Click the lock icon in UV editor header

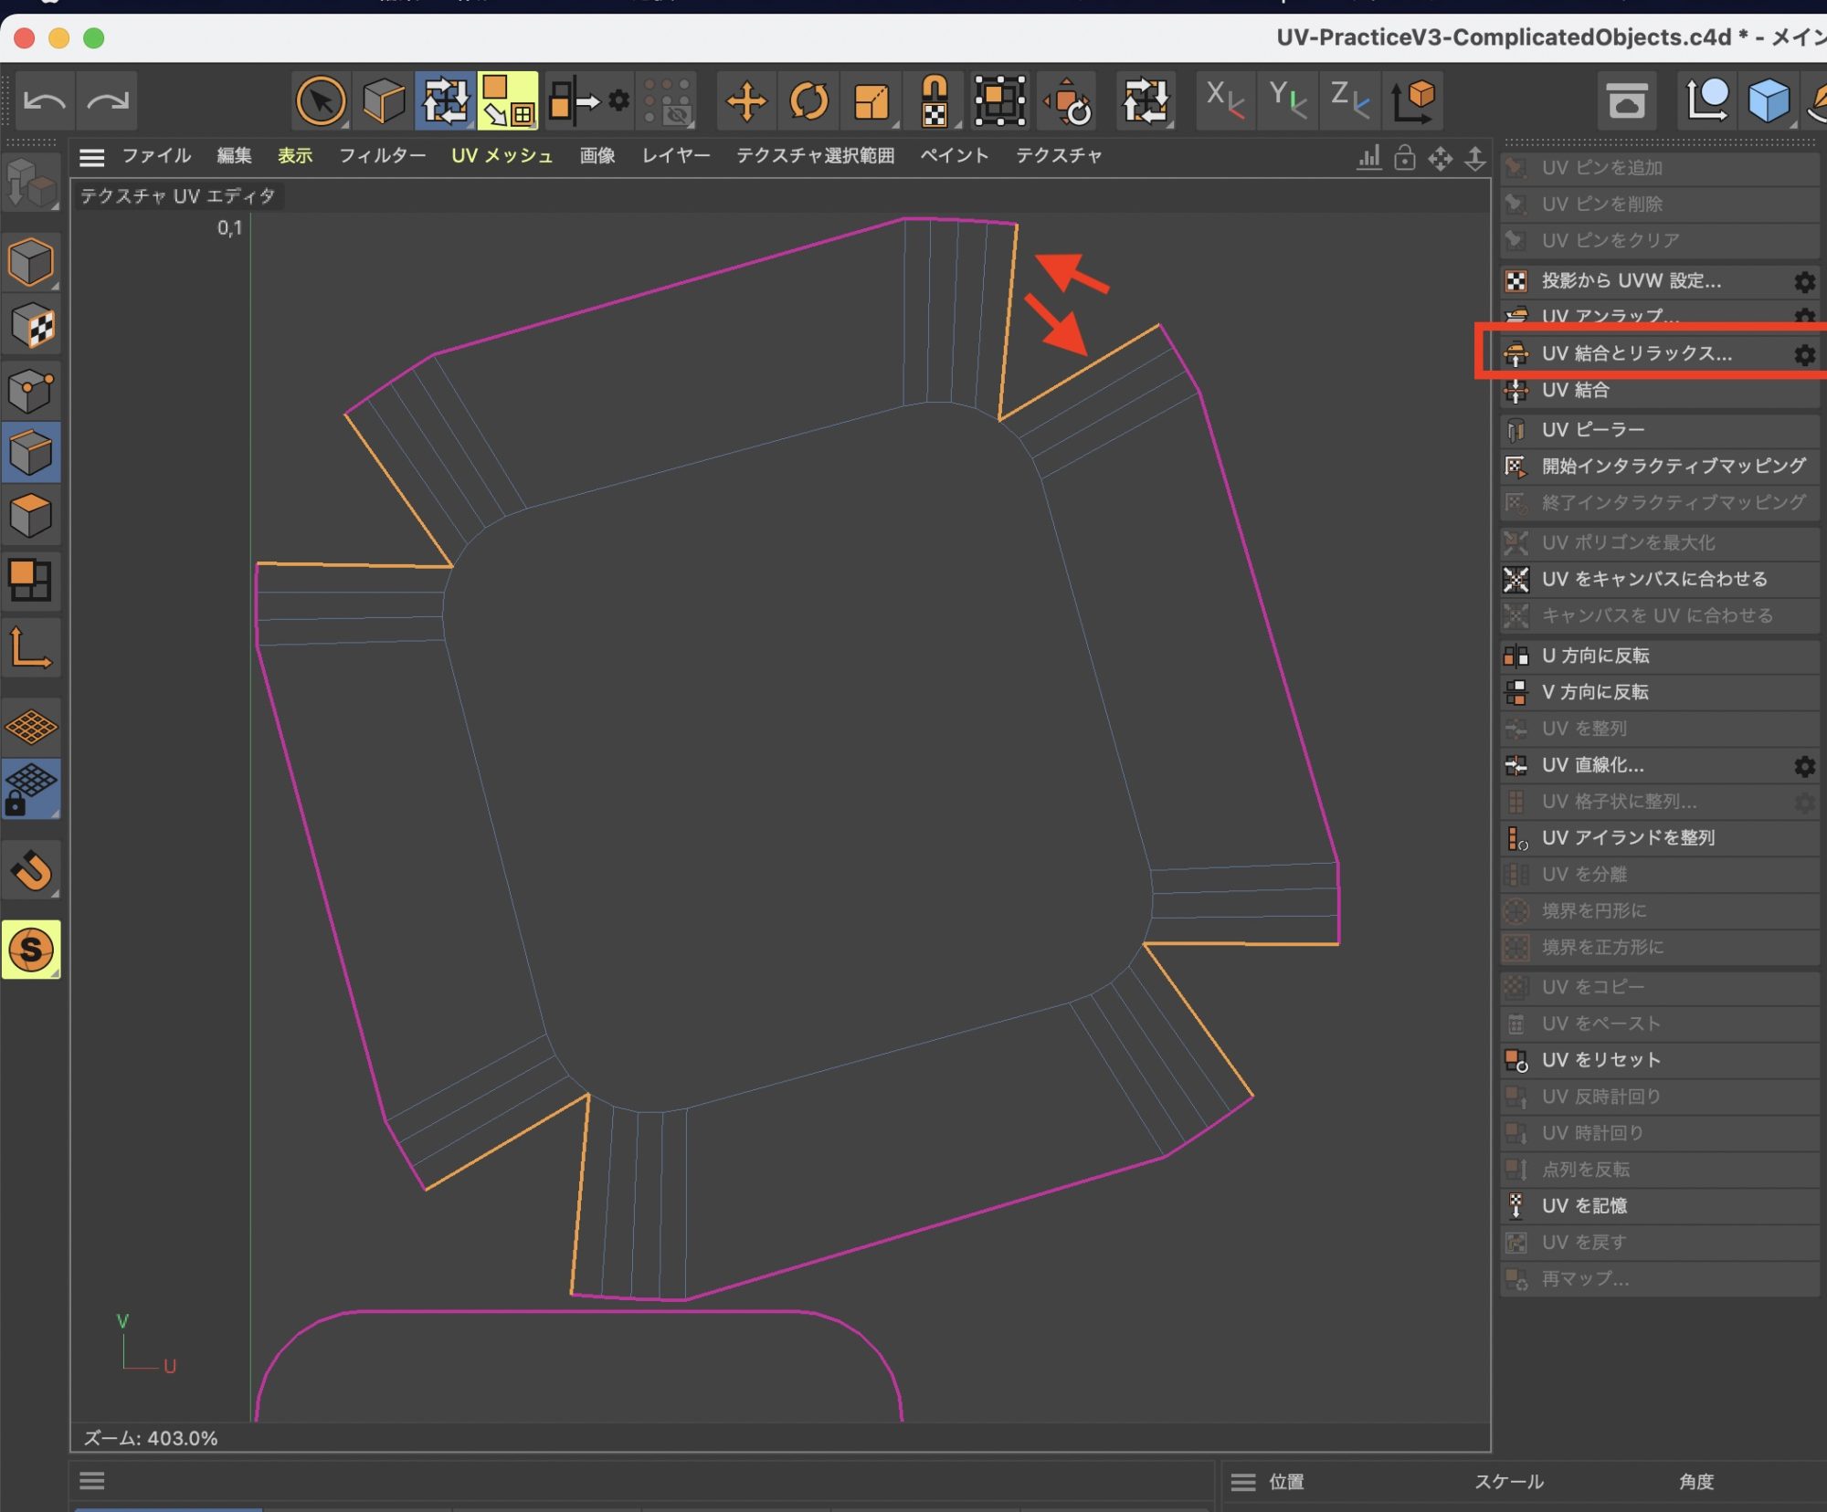(1404, 158)
